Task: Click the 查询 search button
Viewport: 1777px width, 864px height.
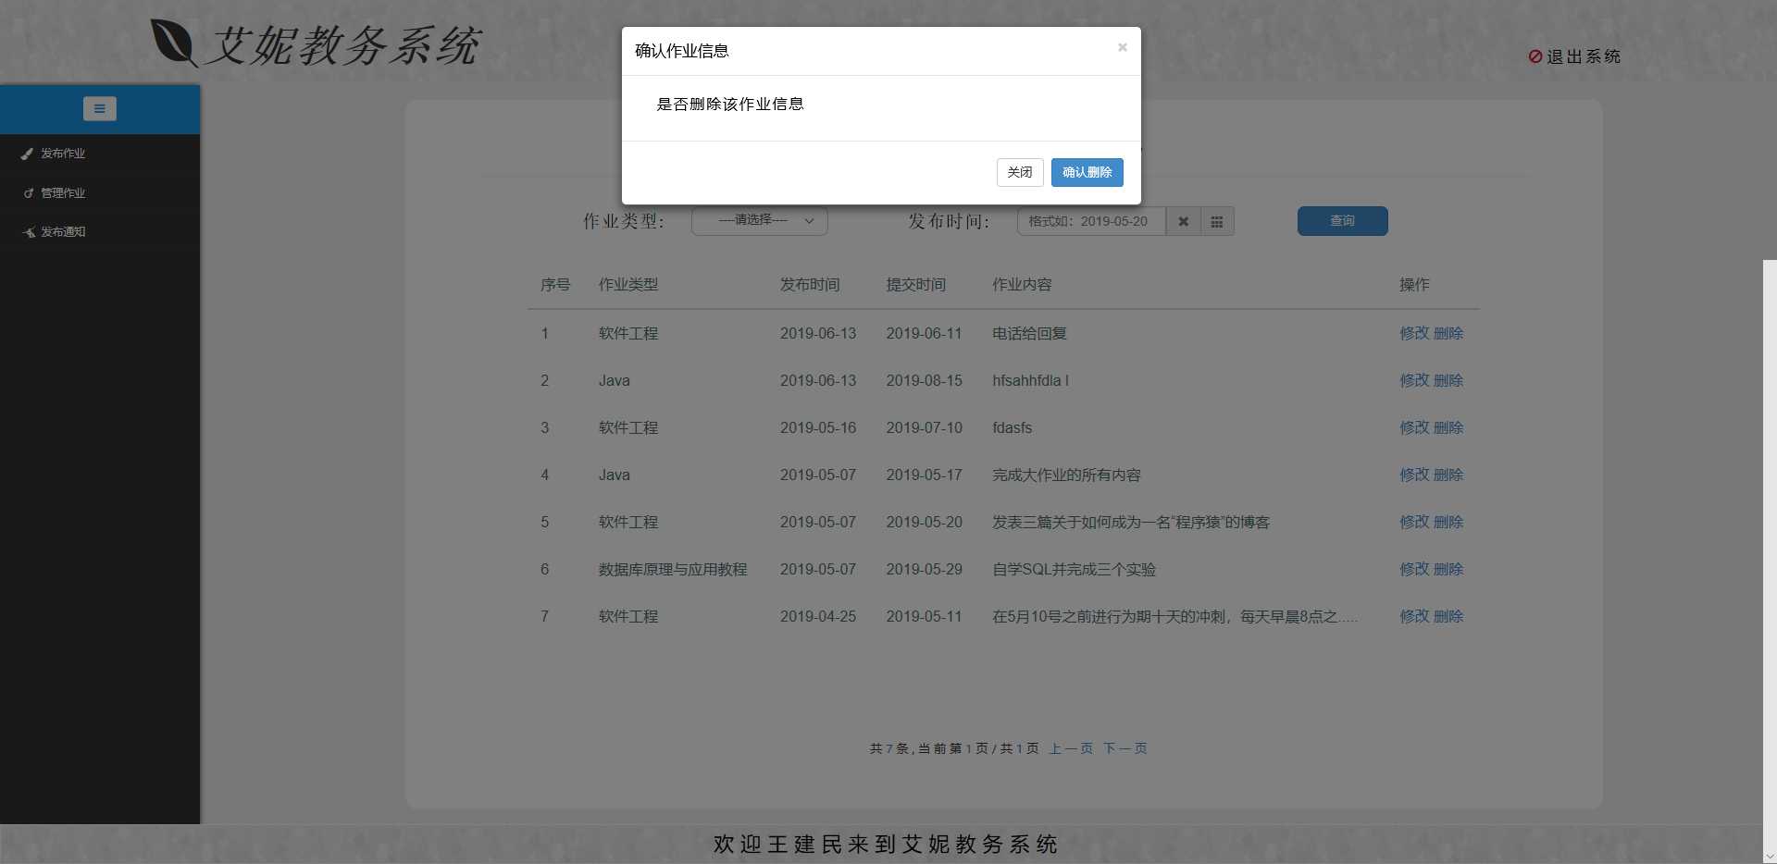Action: [1342, 221]
